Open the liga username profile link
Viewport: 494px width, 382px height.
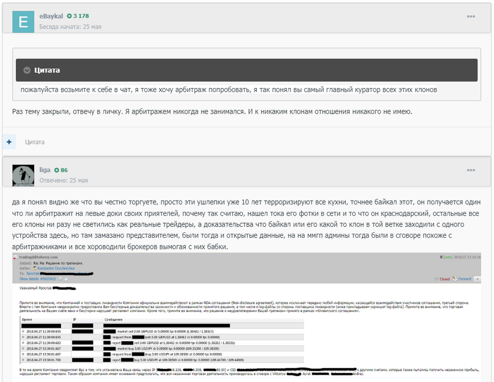[x=45, y=170]
